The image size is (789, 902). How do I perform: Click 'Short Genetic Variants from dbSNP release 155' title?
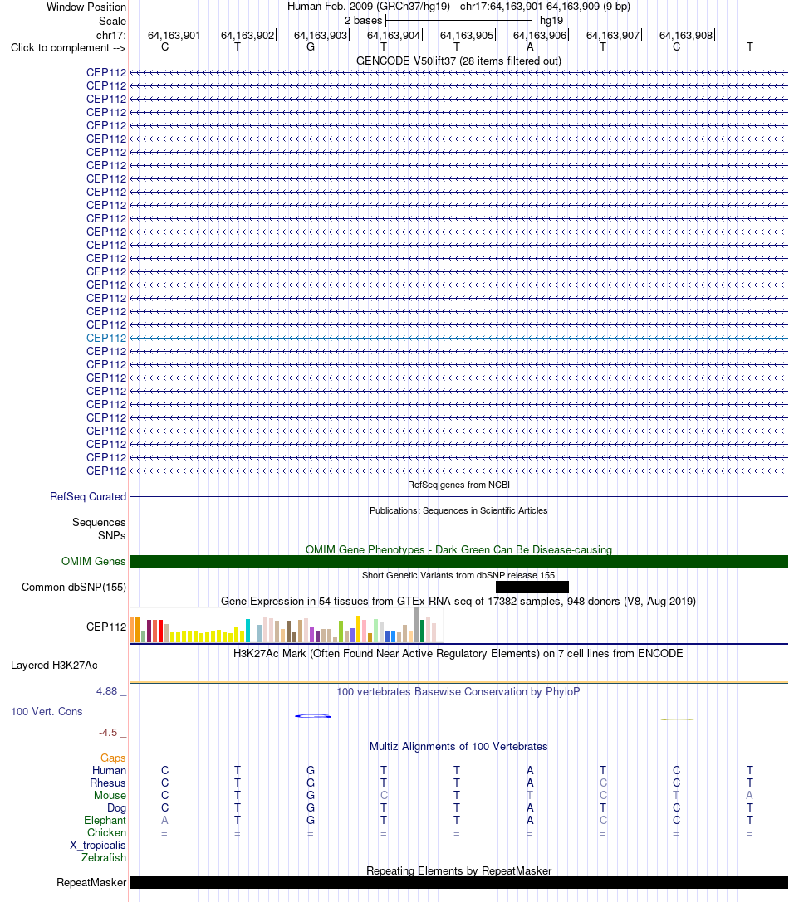click(x=458, y=575)
